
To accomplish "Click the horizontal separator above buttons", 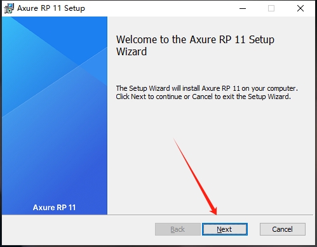I will coord(158,215).
